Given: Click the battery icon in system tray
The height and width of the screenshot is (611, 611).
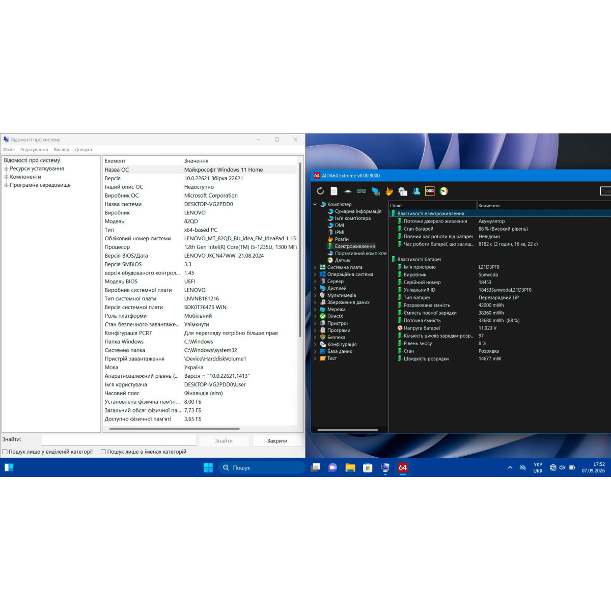Looking at the screenshot, I should click(572, 467).
